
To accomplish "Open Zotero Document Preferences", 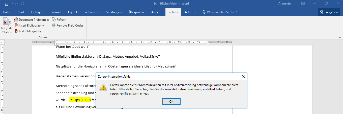I will pos(32,19).
